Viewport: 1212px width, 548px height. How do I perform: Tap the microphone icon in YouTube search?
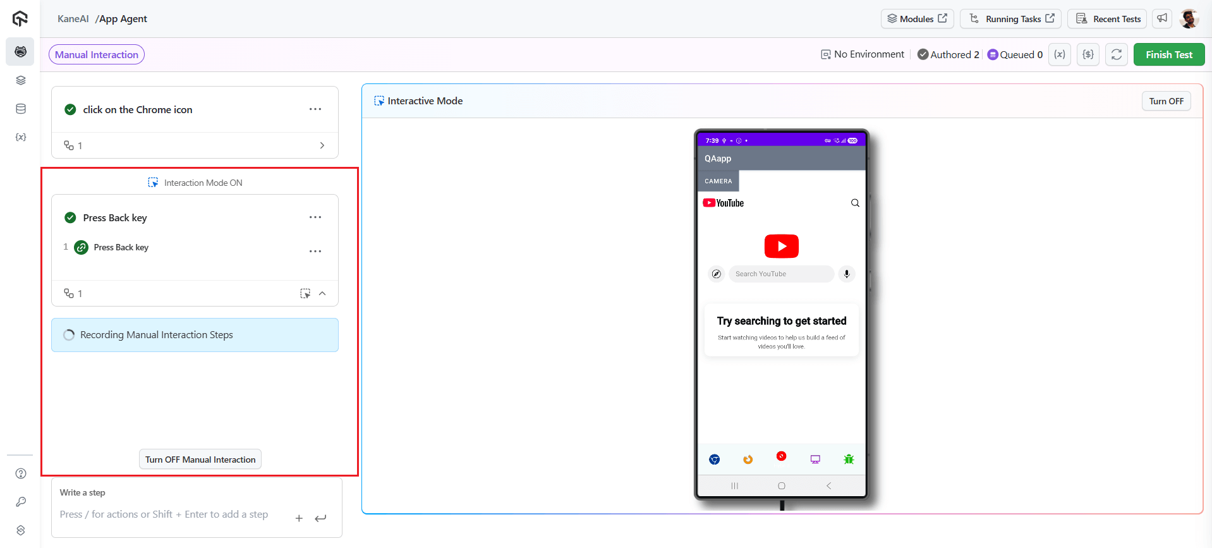(847, 274)
